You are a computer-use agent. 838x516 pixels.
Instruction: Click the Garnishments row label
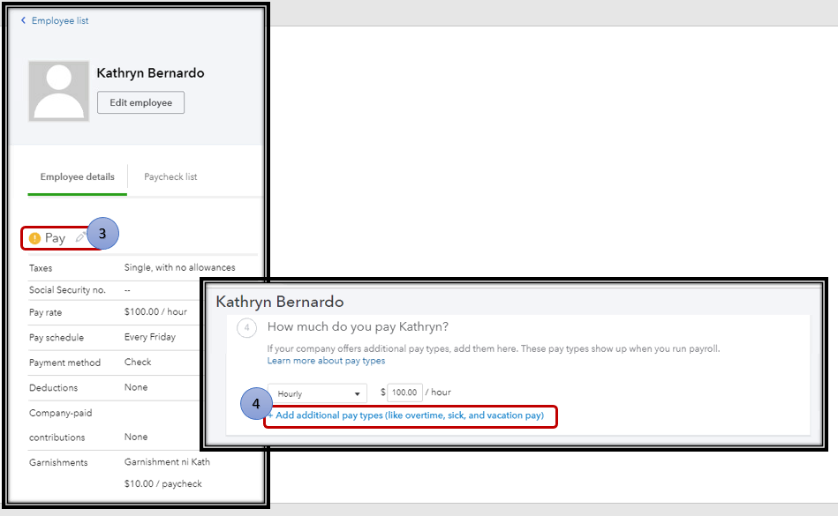[x=58, y=462]
